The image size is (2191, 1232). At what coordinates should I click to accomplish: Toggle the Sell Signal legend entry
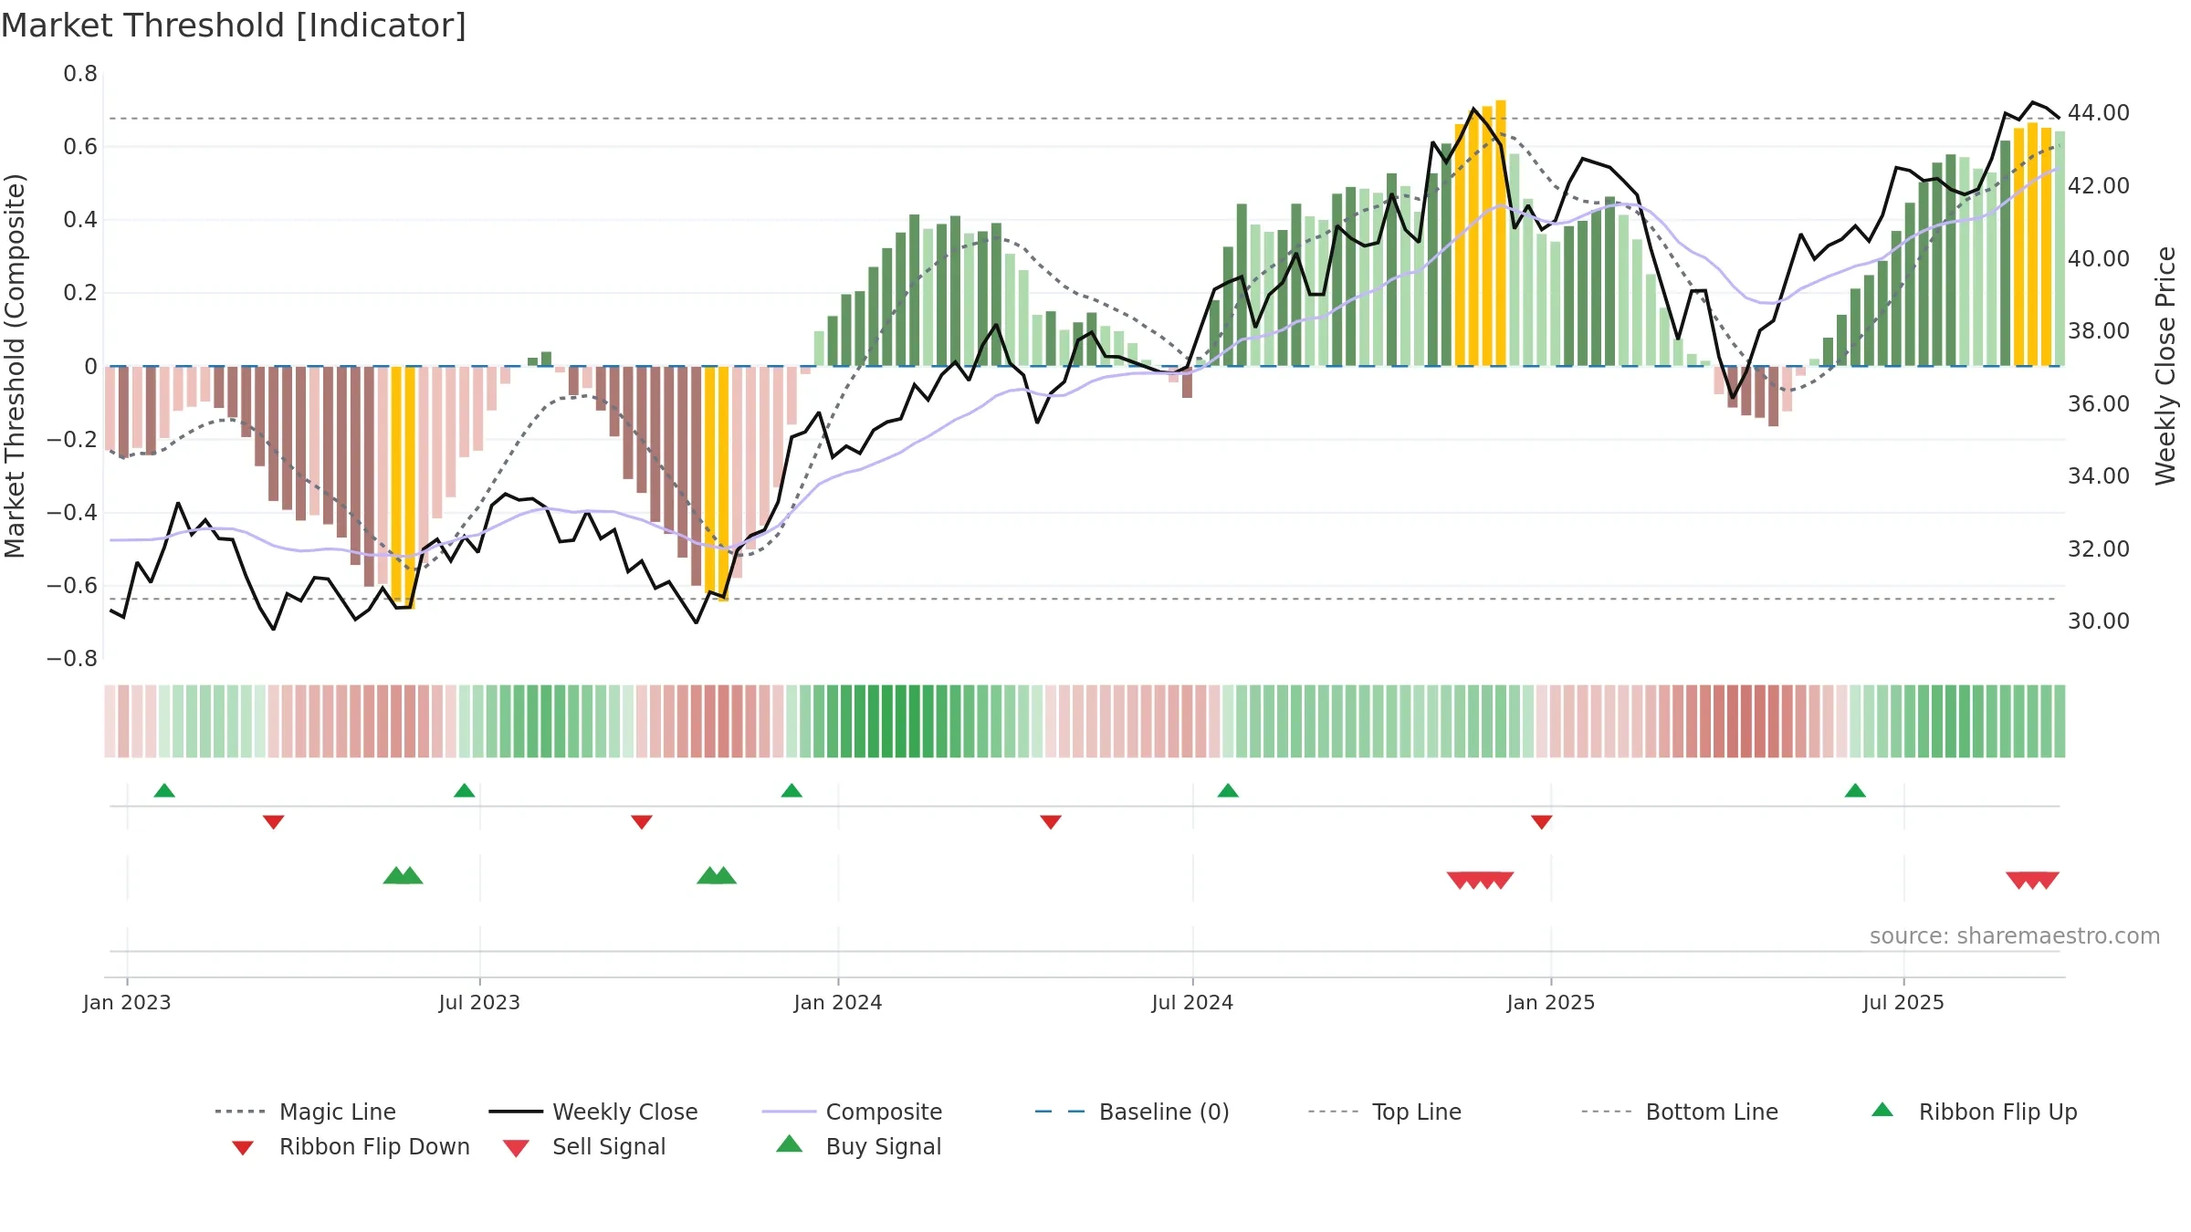coord(584,1146)
